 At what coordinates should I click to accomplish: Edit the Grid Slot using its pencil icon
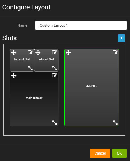click(115, 52)
